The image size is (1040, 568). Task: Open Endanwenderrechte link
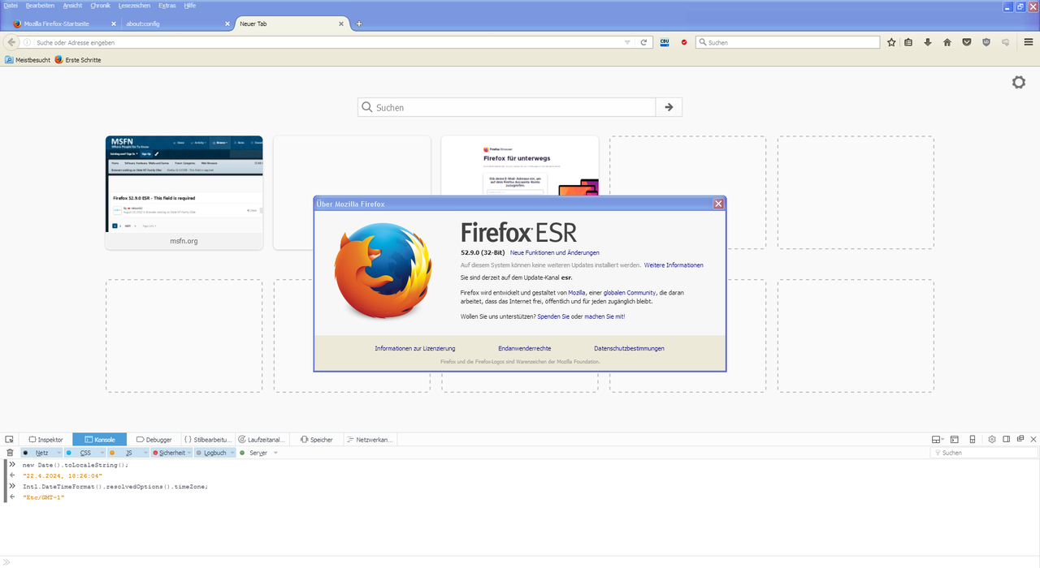pyautogui.click(x=525, y=348)
